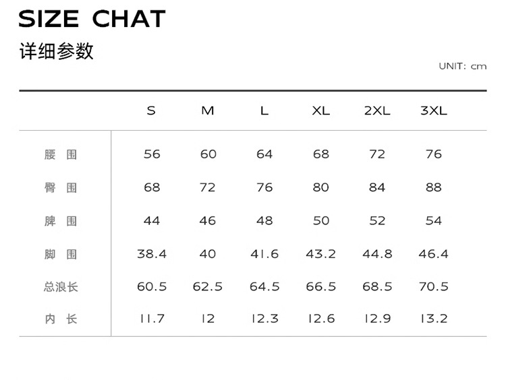
Task: Click the SIZE CHAT heading
Action: tap(92, 20)
